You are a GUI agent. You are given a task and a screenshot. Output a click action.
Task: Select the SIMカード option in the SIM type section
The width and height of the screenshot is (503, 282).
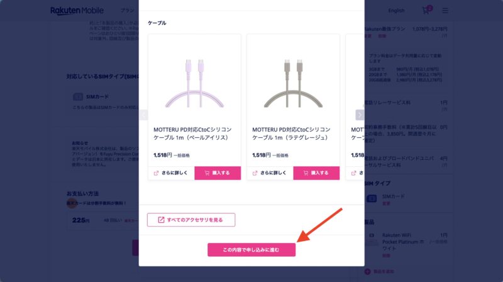pyautogui.click(x=102, y=101)
